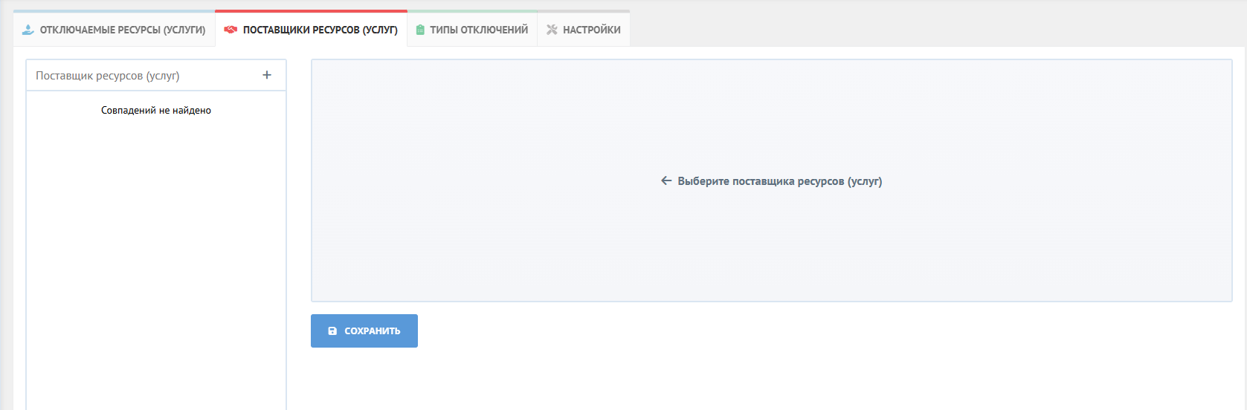Select the Поставщики ресурсов (услуг) tab

click(x=320, y=30)
